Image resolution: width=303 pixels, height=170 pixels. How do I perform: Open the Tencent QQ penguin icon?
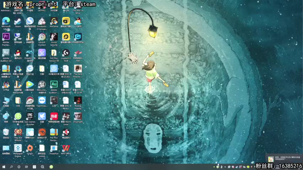pyautogui.click(x=18, y=54)
